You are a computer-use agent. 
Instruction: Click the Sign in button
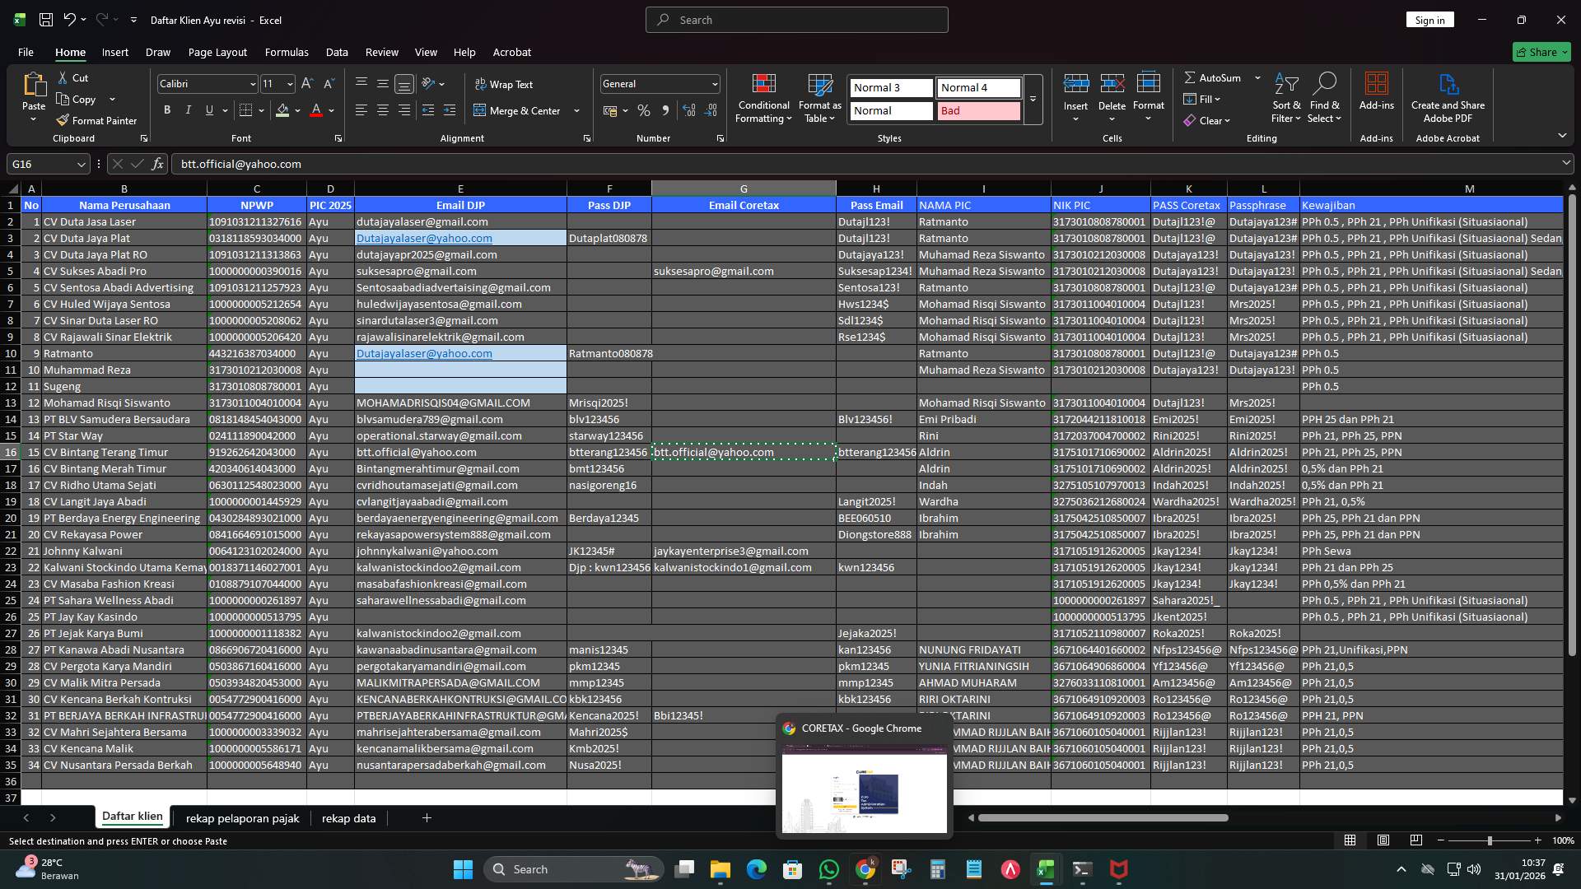coord(1429,19)
